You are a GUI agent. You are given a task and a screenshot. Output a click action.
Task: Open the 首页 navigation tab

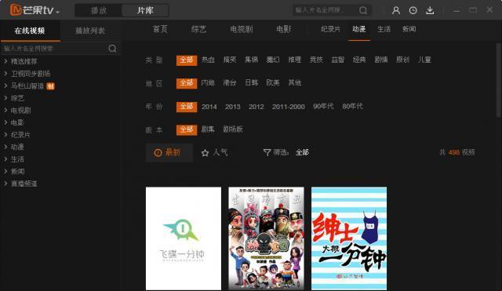pyautogui.click(x=160, y=30)
